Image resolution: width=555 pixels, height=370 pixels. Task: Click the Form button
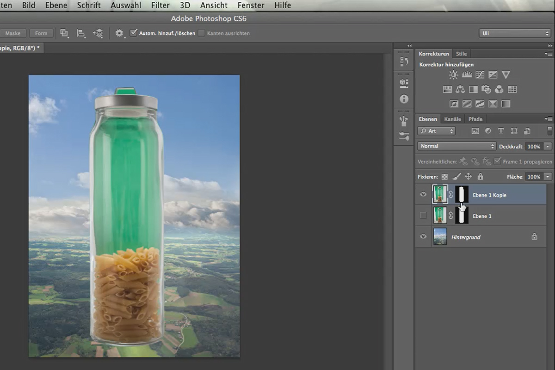41,33
